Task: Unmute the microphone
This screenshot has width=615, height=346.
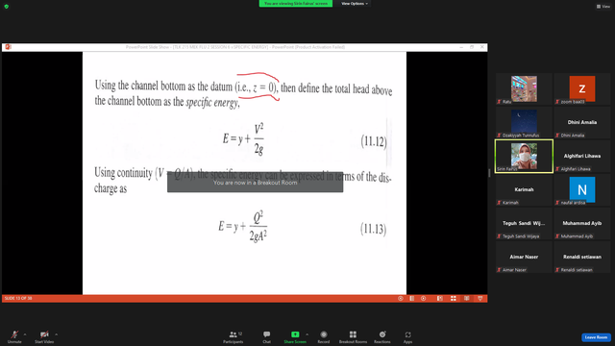Action: (14, 336)
